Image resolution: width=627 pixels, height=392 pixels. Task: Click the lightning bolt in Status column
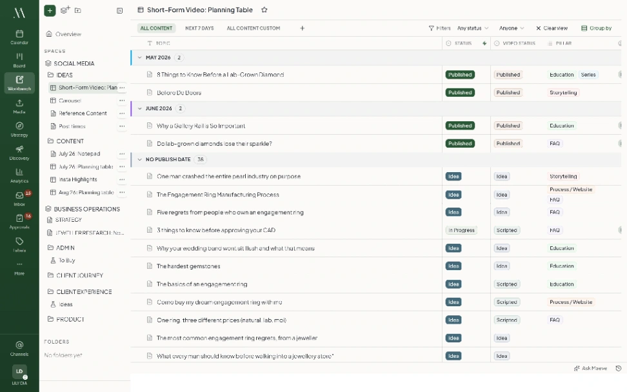click(x=484, y=43)
